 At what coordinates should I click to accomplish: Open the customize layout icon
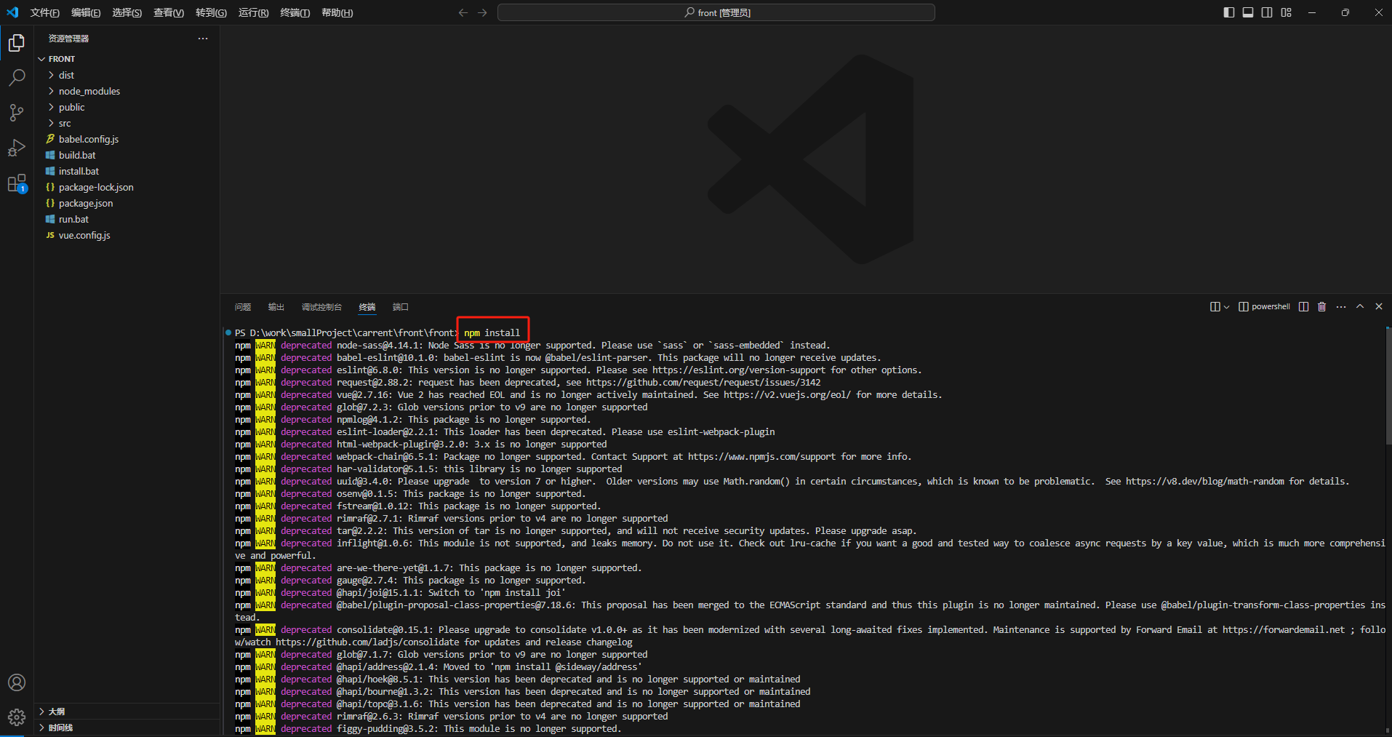click(1286, 12)
